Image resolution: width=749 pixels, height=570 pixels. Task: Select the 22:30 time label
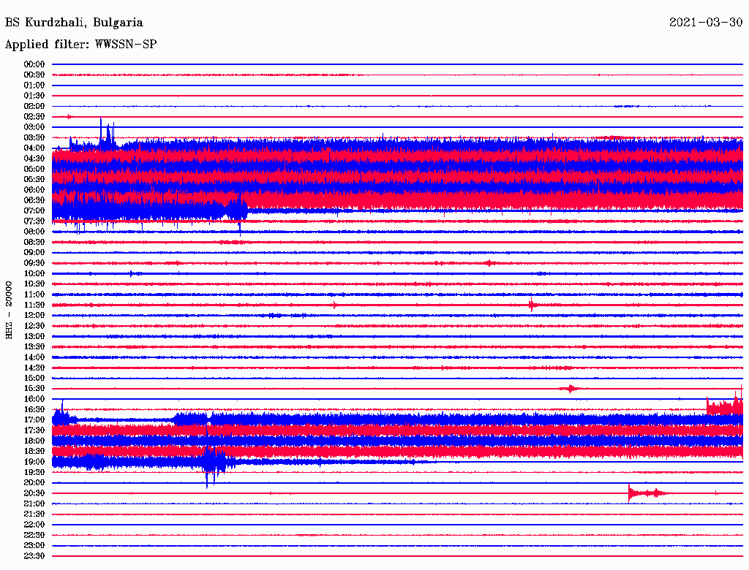coord(34,535)
